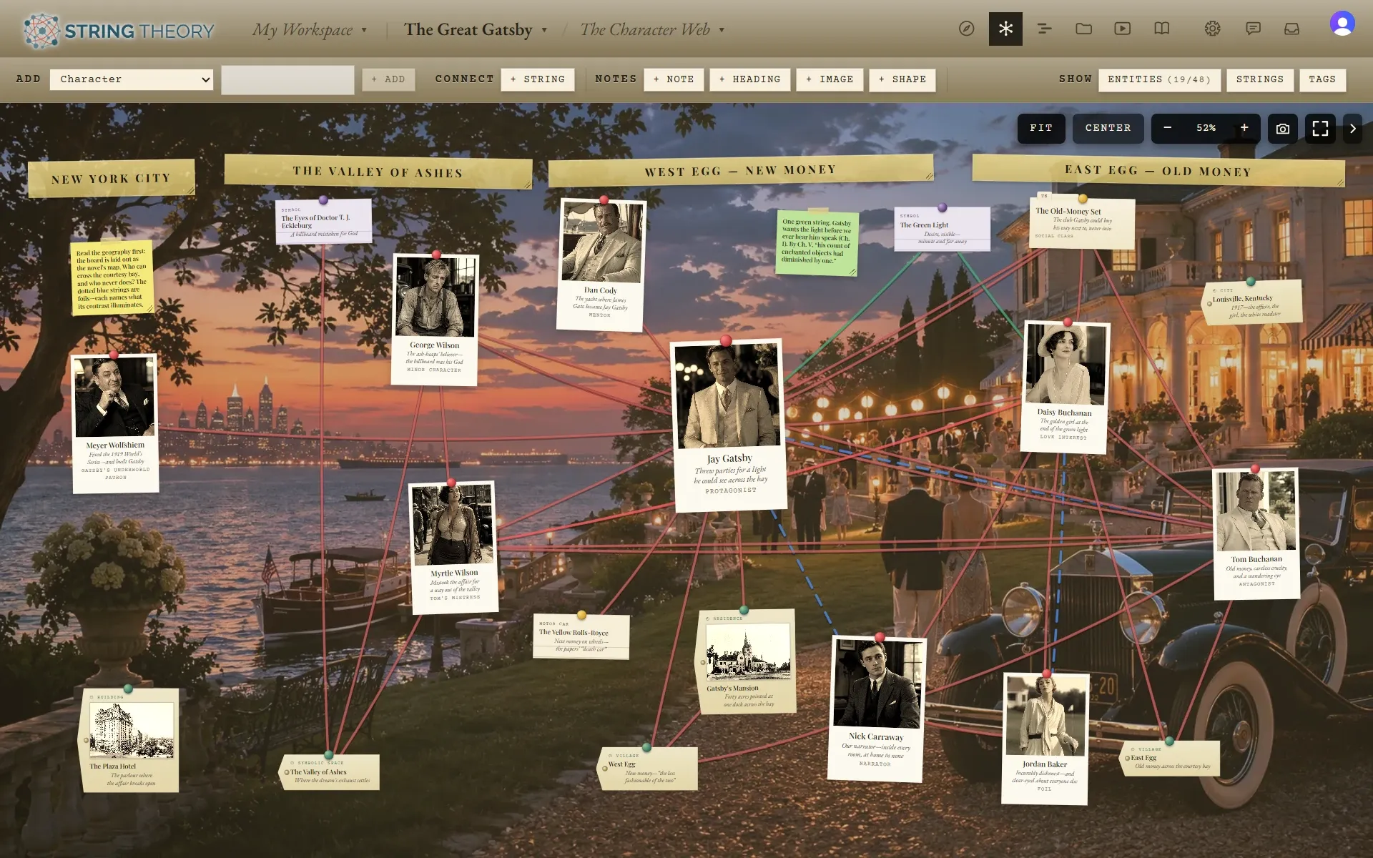Select the board view asterisk icon
Screen dimensions: 1373x858
coord(1005,29)
